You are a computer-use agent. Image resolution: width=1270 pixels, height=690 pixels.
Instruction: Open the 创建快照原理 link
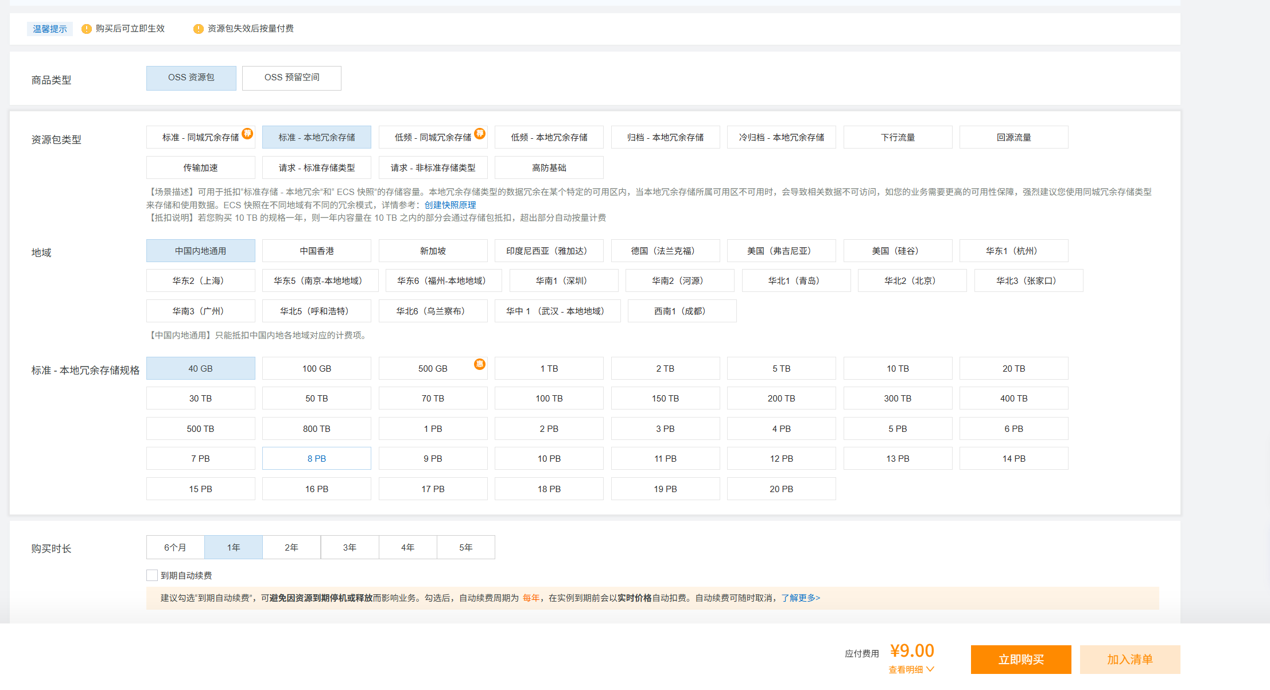450,205
